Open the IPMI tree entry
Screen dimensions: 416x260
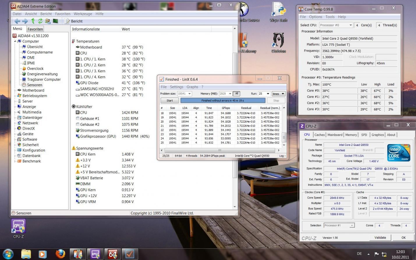[29, 63]
